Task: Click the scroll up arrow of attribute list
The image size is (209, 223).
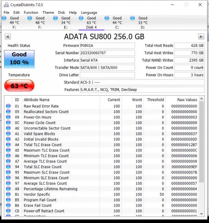Action: coord(201,99)
